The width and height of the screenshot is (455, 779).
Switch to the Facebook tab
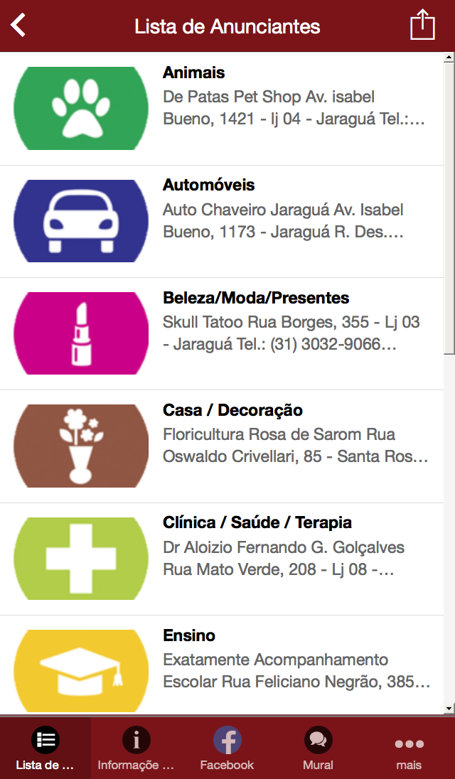click(x=227, y=748)
